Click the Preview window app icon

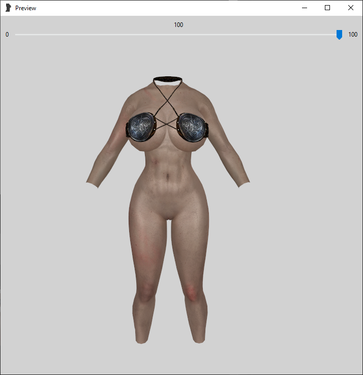pyautogui.click(x=8, y=8)
